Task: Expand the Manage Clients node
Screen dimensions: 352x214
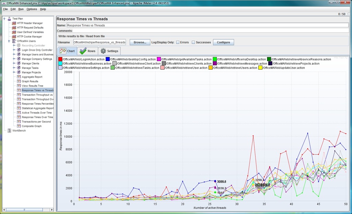Action: coord(14,63)
